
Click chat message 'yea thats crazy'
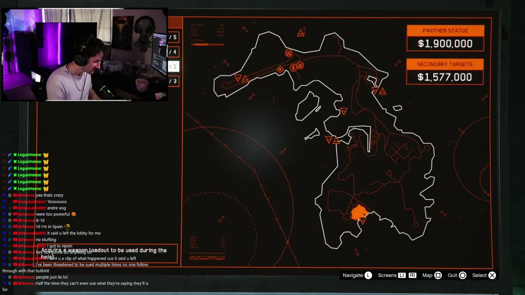(50, 195)
